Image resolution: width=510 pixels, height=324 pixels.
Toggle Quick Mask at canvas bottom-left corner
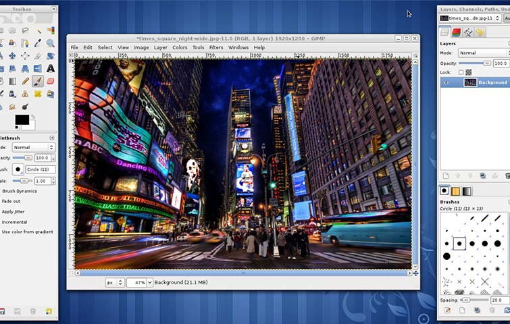coord(71,273)
